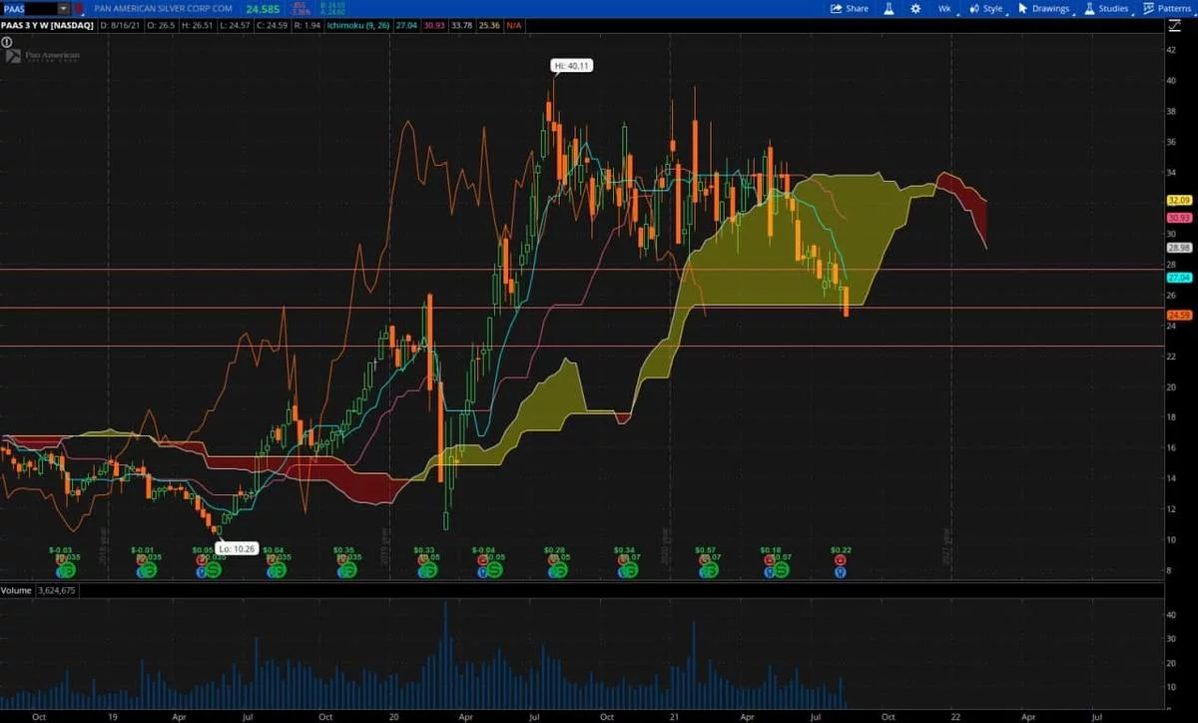
Task: Click the C: 24.59 close value
Action: [x=273, y=26]
